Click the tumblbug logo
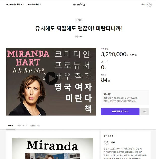The width and height of the screenshot is (156, 159). pyautogui.click(x=79, y=5)
